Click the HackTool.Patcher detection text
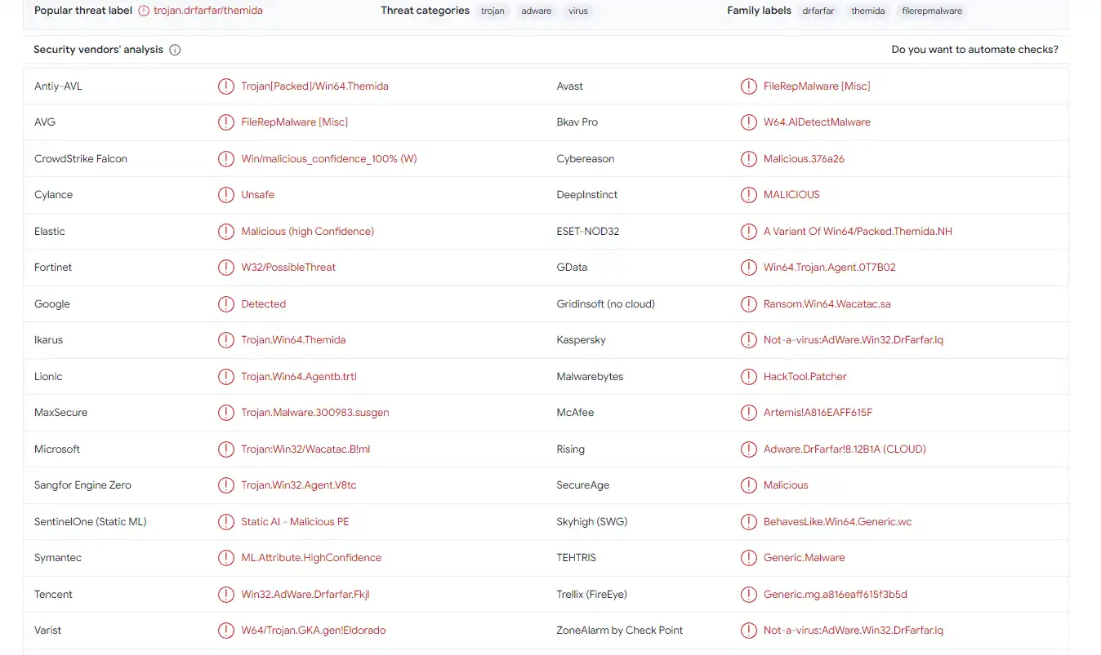Screen dimensions: 1101x655 tap(805, 377)
